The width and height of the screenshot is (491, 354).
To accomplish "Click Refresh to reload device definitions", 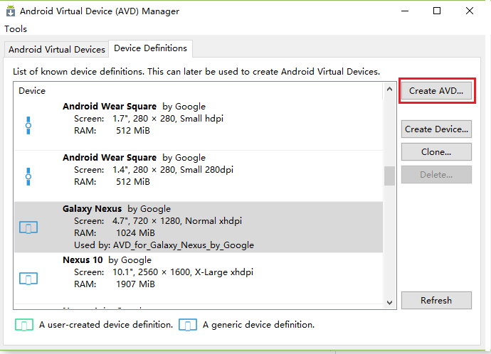I will 436,301.
